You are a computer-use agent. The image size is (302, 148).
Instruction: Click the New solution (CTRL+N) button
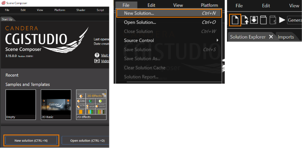(31, 140)
